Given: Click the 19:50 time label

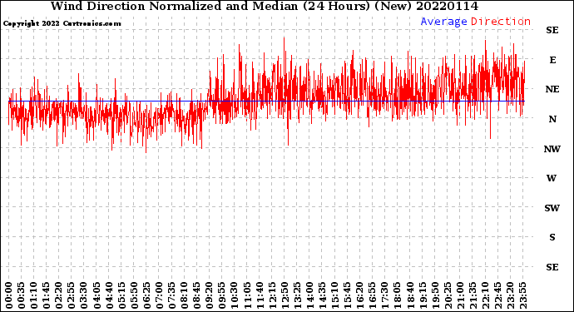Looking at the screenshot, I should pos(435,295).
